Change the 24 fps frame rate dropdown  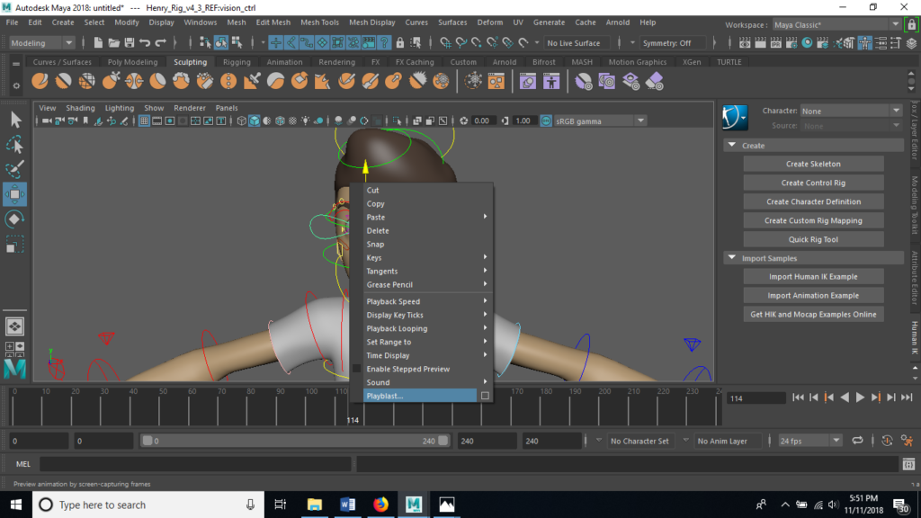click(809, 441)
